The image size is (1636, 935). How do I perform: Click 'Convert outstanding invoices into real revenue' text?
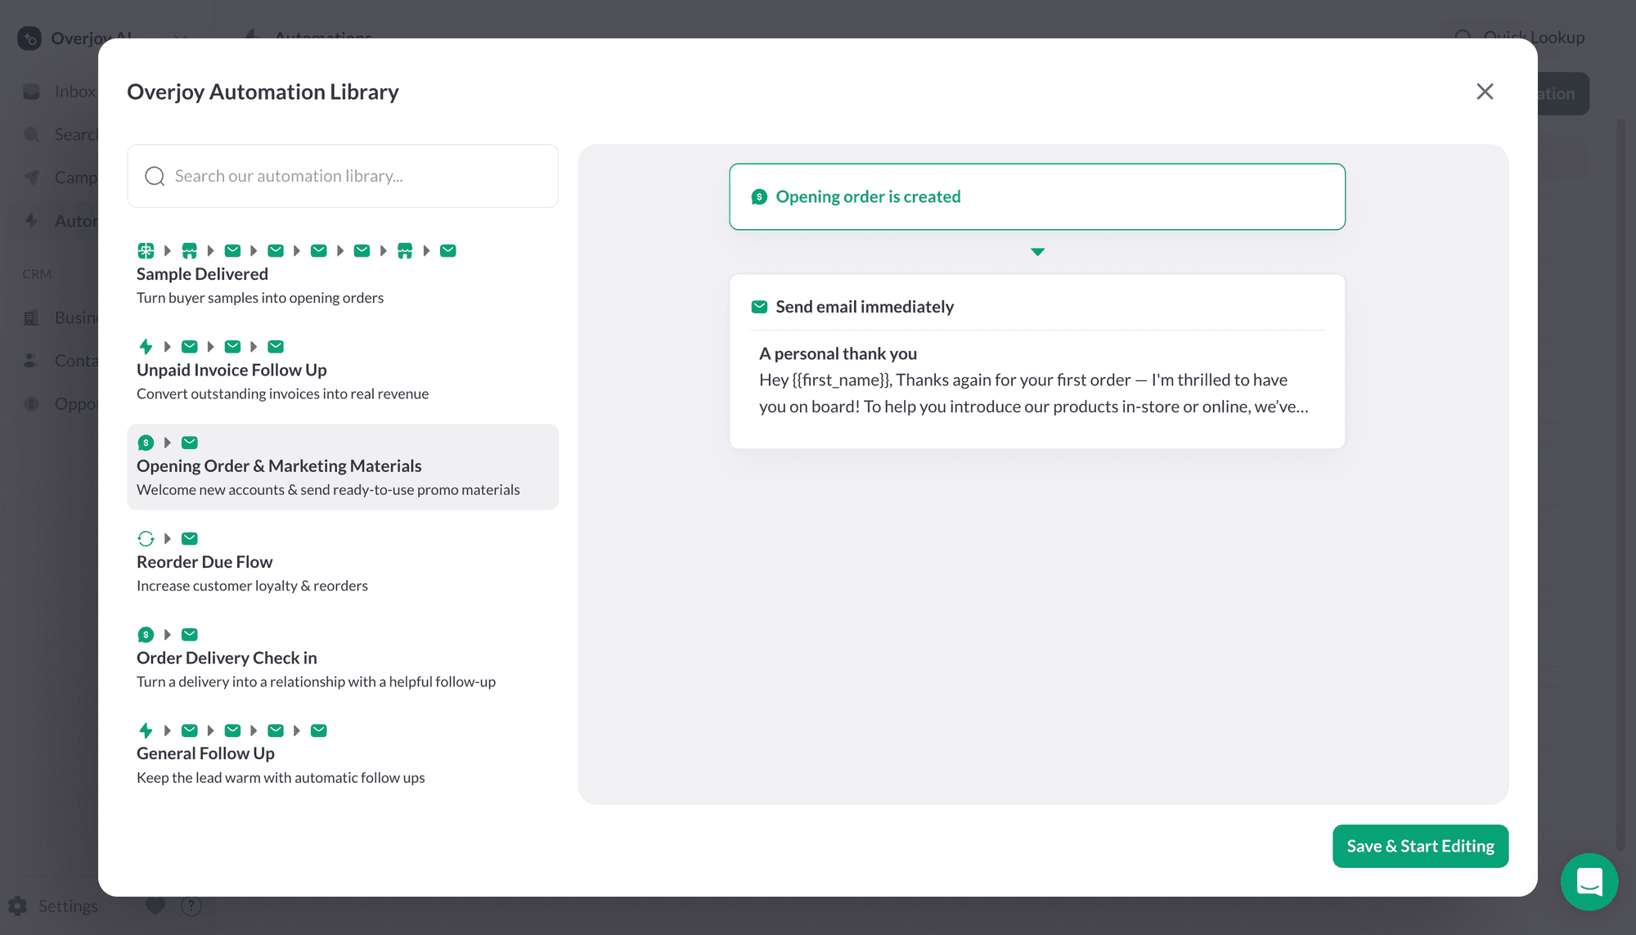point(282,393)
